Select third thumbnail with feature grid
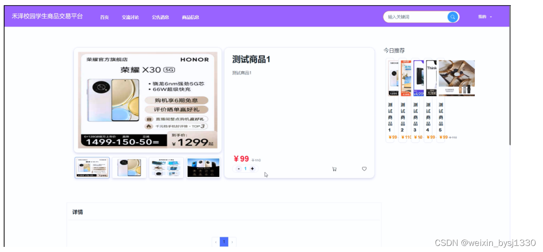The height and width of the screenshot is (252, 543). tap(166, 168)
